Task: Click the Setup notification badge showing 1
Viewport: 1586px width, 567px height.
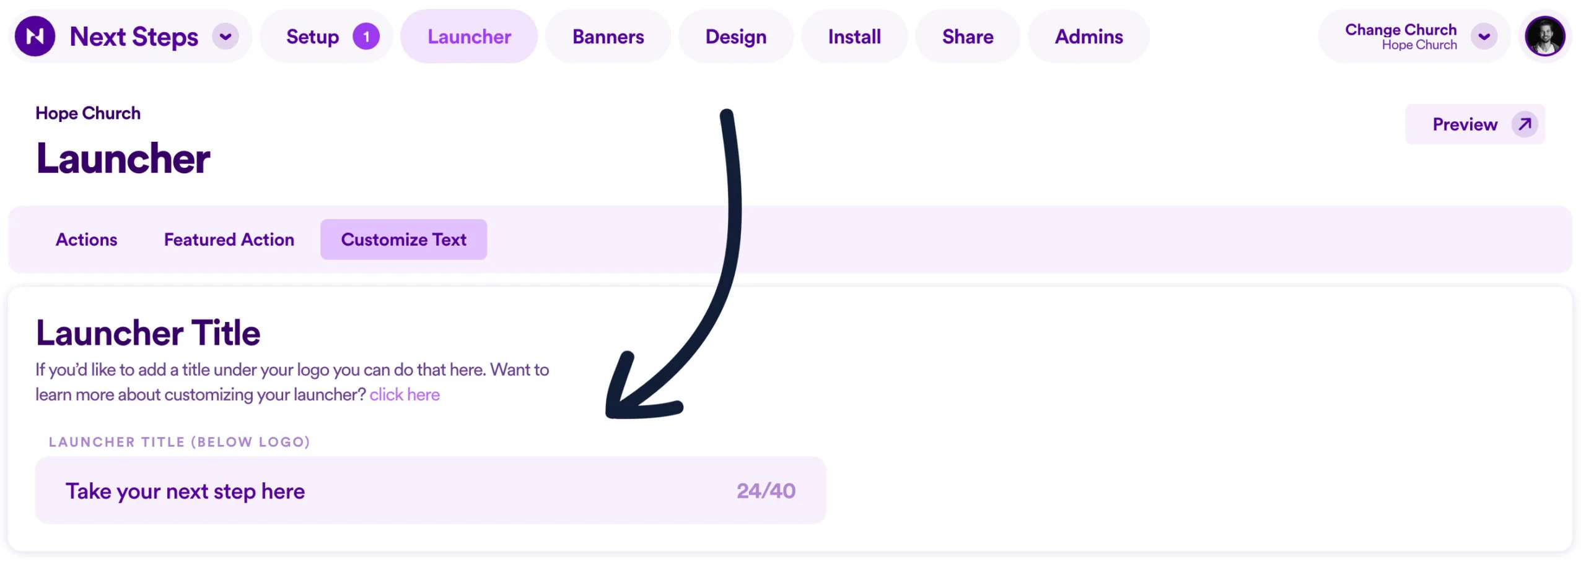Action: click(x=366, y=36)
